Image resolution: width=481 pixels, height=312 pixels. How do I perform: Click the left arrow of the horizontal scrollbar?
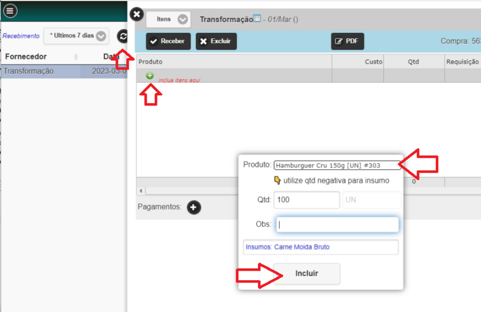tap(141, 191)
